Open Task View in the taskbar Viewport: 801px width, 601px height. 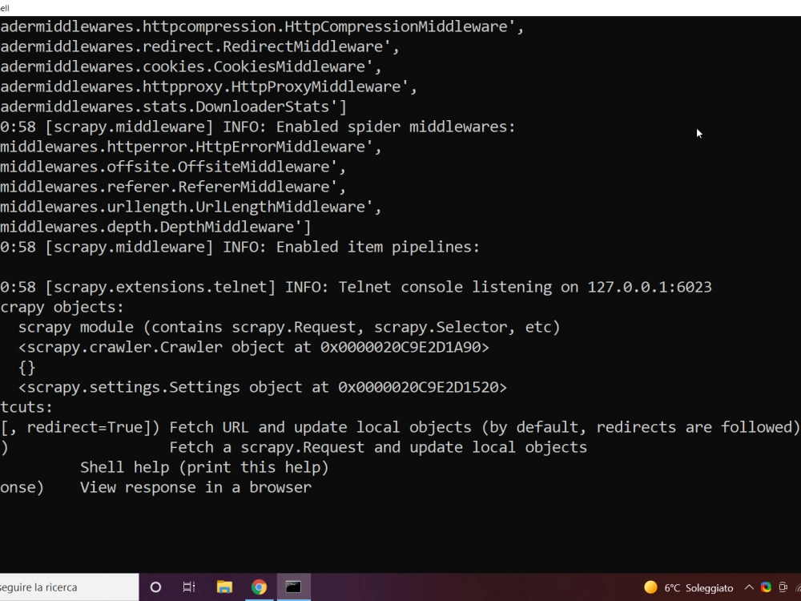(189, 587)
